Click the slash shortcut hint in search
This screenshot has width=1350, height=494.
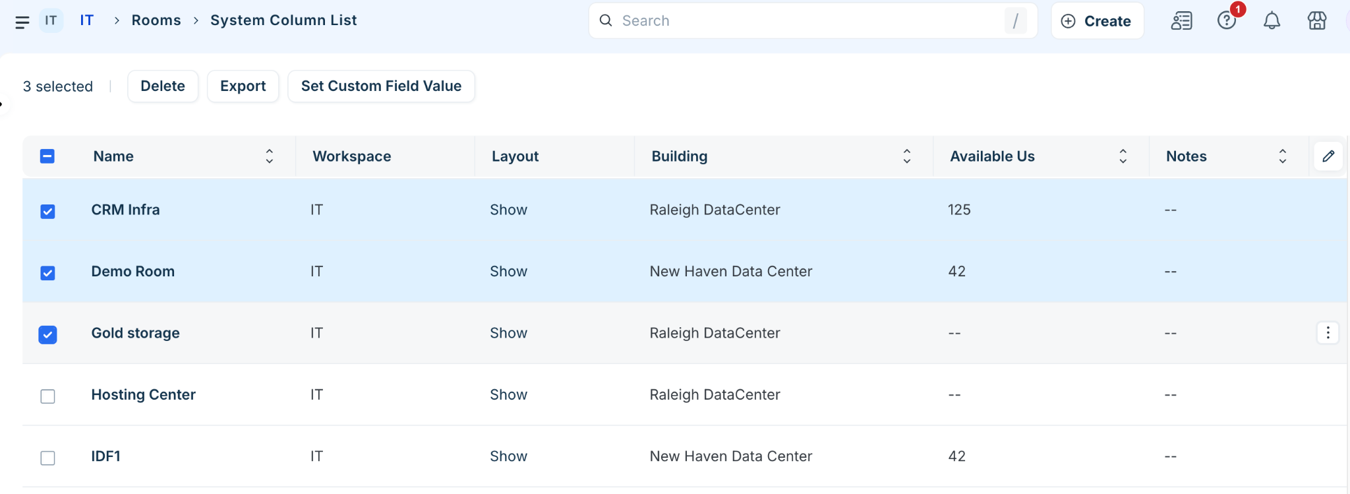tap(1015, 21)
